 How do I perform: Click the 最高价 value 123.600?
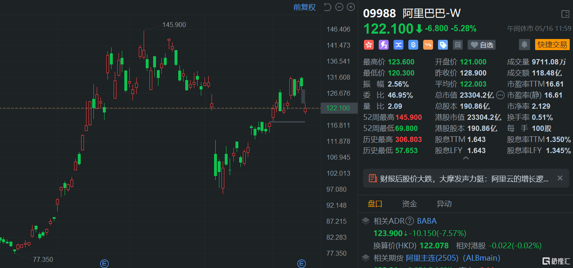(401, 62)
